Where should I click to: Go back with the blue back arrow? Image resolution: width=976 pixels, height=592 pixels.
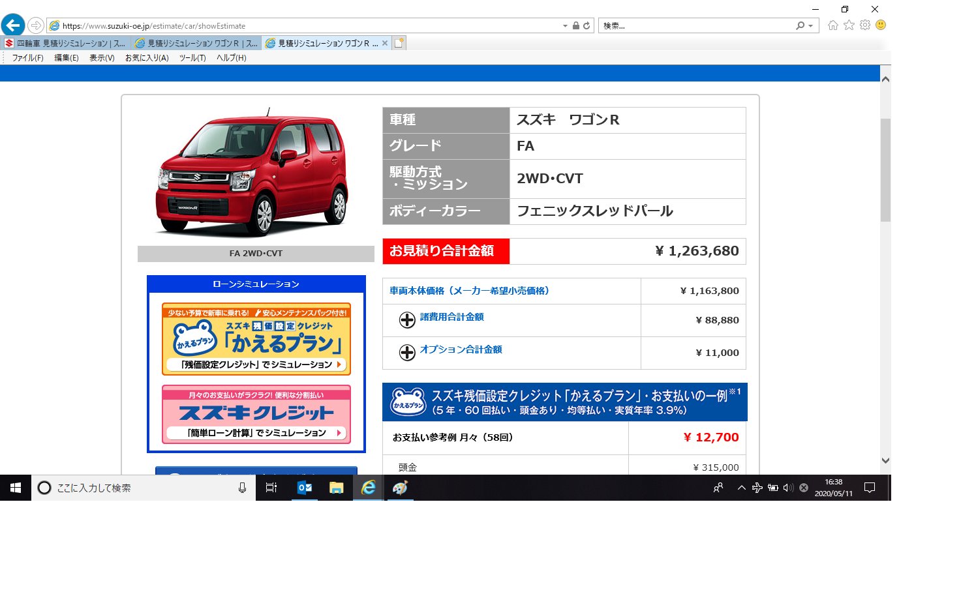12,25
